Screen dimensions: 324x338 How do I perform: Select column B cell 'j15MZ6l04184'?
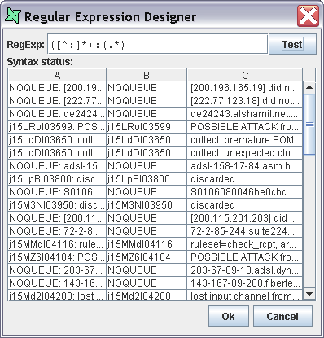tap(147, 257)
